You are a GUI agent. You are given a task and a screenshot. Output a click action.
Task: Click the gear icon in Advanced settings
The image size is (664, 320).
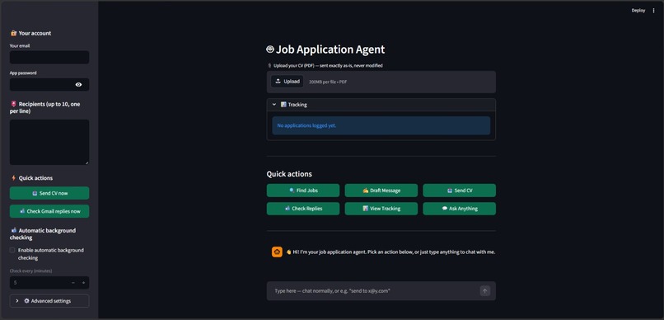(x=26, y=301)
